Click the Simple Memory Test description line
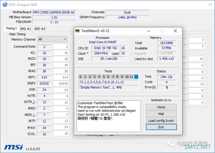 tap(108, 87)
